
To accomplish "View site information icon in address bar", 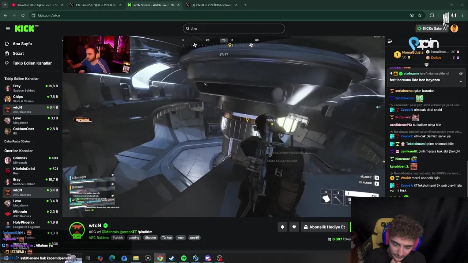I will point(33,15).
